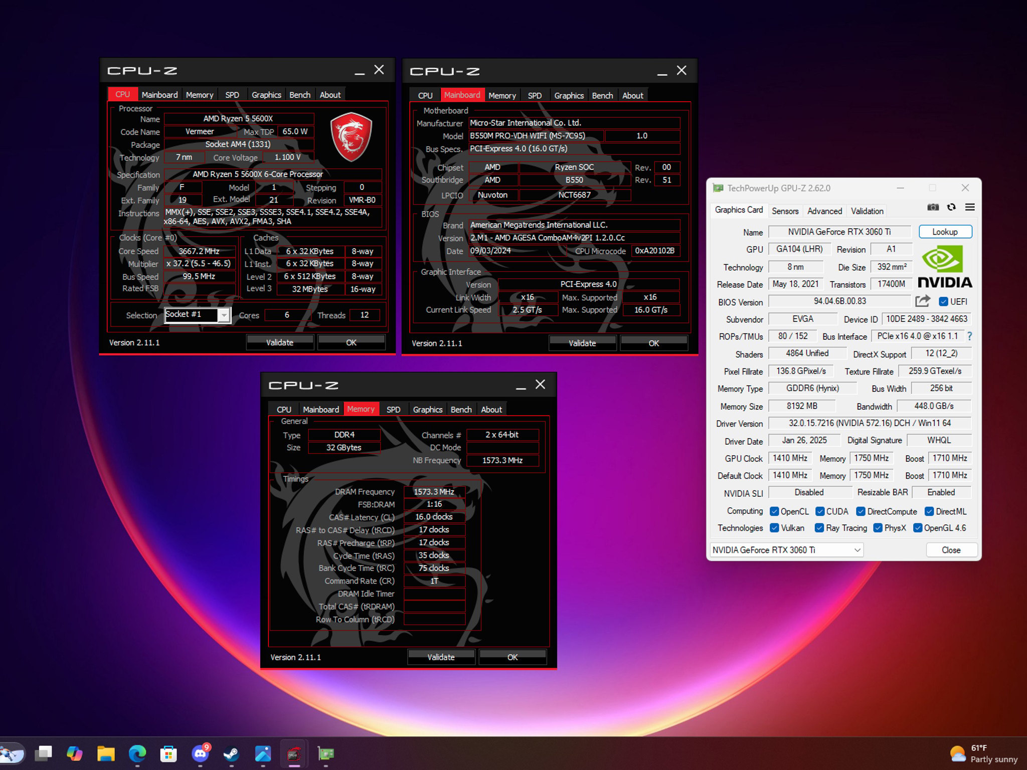Viewport: 1027px width, 770px height.
Task: Click the widgets skier icon on the taskbar
Action: click(x=11, y=753)
